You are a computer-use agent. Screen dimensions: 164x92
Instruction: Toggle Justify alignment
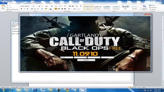click(65, 9)
